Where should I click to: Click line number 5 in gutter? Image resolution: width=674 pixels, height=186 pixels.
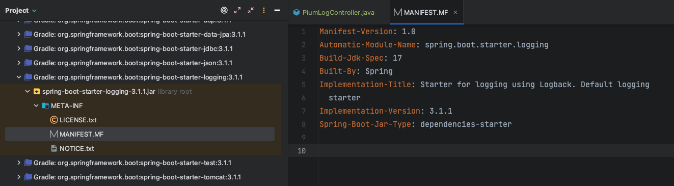304,85
